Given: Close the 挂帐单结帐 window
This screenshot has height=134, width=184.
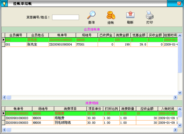Looking at the screenshot, I should pos(179,4).
